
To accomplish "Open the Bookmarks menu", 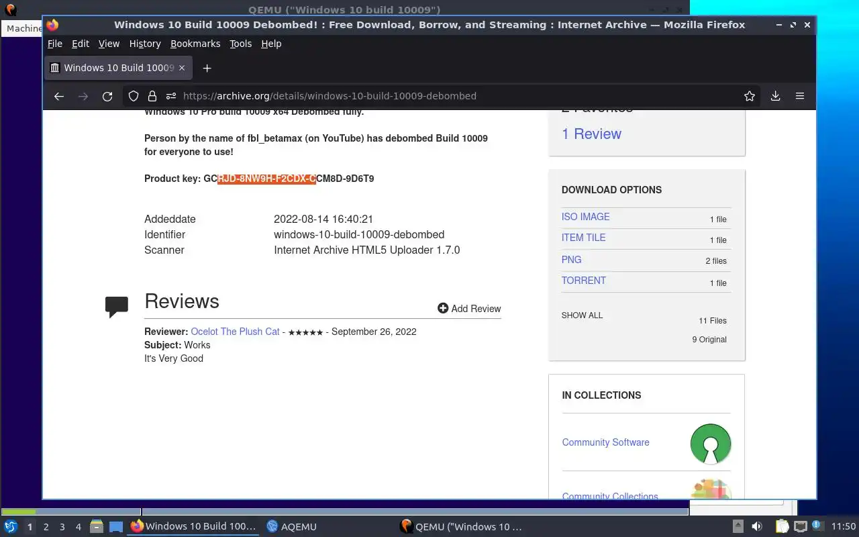I will [x=195, y=44].
